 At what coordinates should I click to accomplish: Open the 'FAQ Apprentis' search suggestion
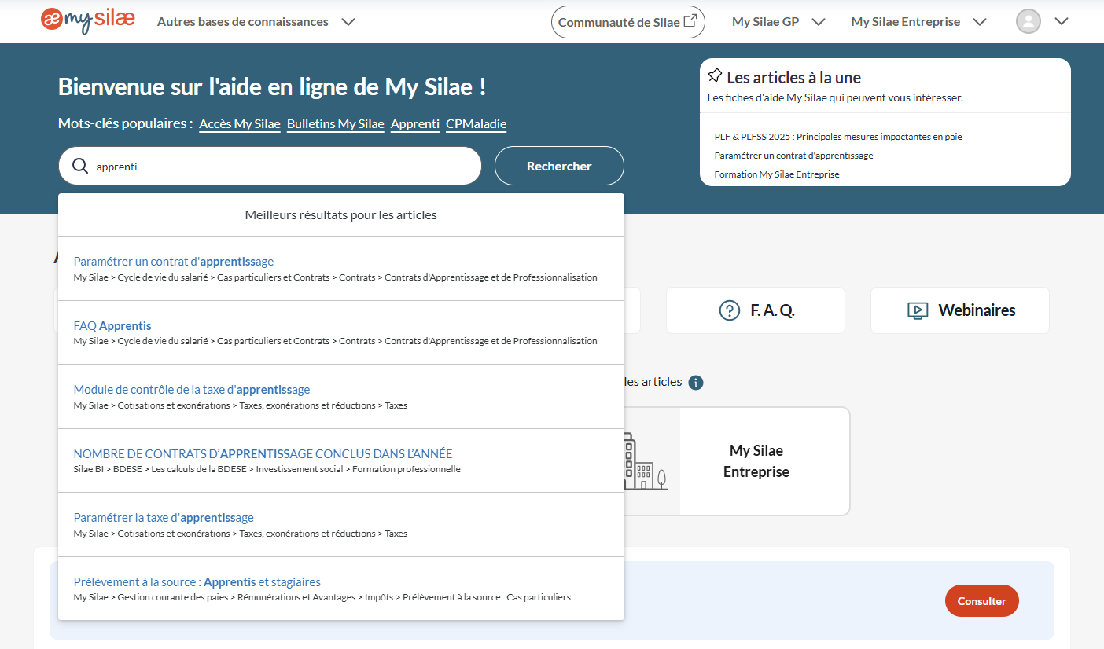point(112,326)
